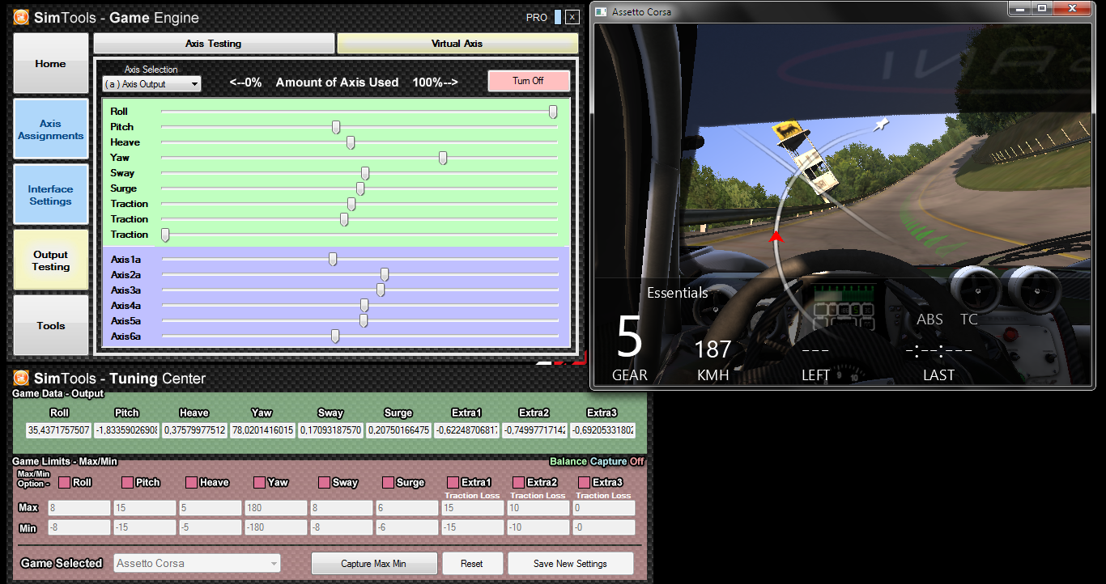
Task: Click the Extra2 Min field showing -10
Action: point(538,527)
